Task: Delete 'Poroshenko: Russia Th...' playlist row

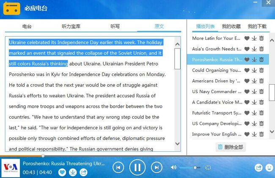Action: [261, 60]
